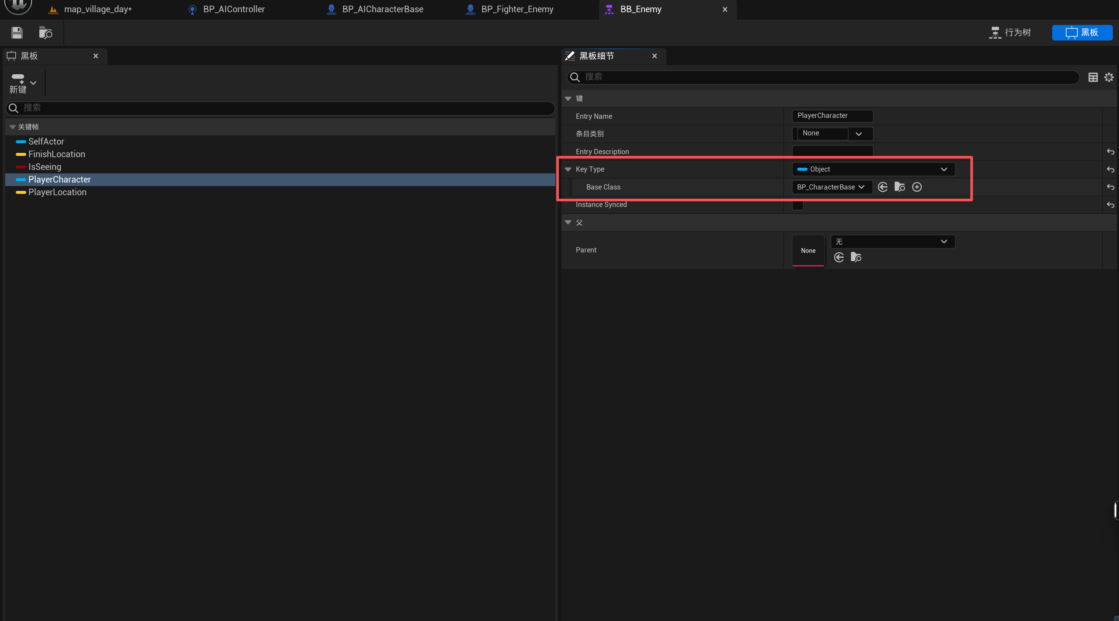Click browse to asset in content browser icon
Image resolution: width=1119 pixels, height=621 pixels.
tap(45, 33)
